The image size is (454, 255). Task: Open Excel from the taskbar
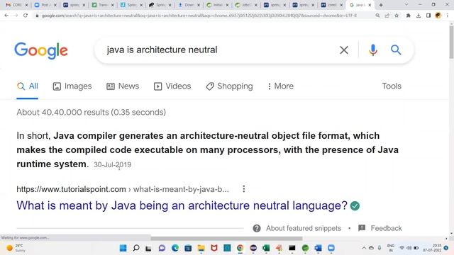click(x=266, y=248)
